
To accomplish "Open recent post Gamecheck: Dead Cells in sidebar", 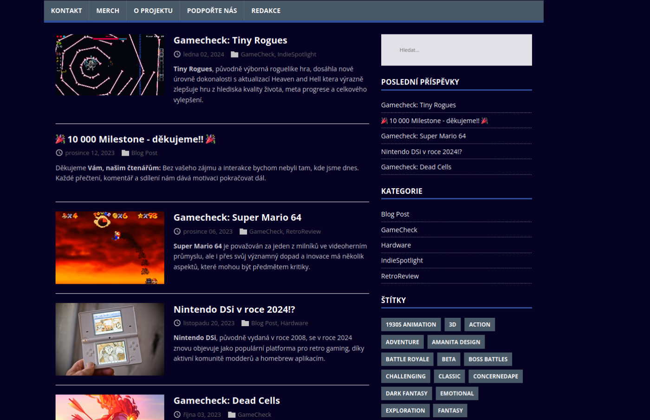I will [x=416, y=167].
